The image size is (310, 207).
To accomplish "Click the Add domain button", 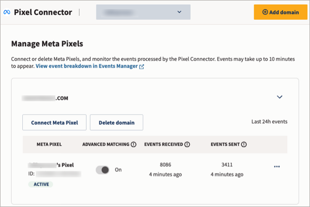I will click(281, 12).
